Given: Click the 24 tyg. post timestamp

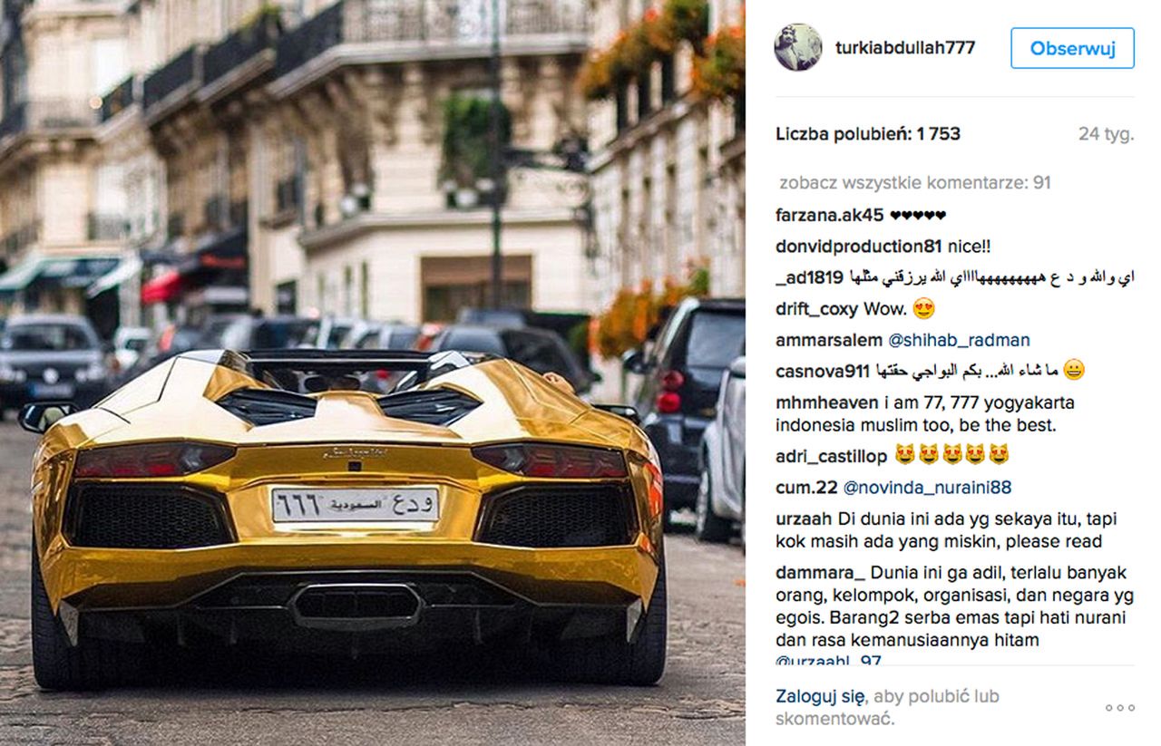Looking at the screenshot, I should tap(1107, 134).
